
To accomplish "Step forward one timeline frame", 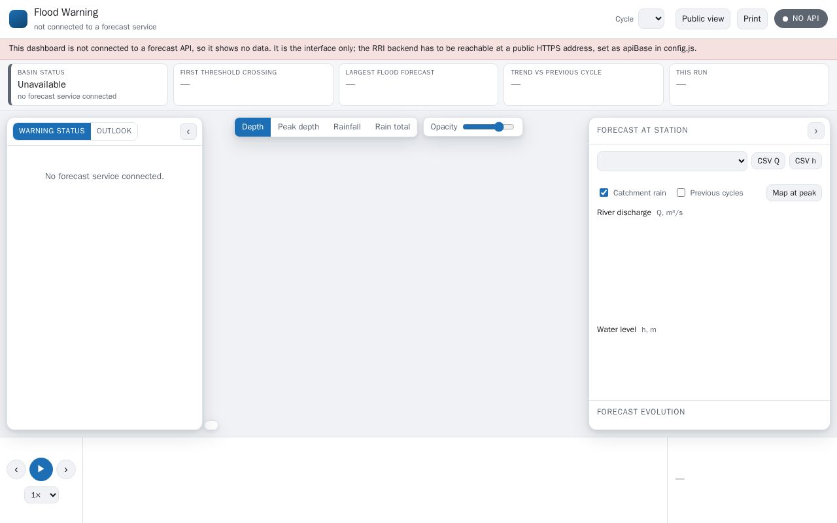I will [x=66, y=469].
